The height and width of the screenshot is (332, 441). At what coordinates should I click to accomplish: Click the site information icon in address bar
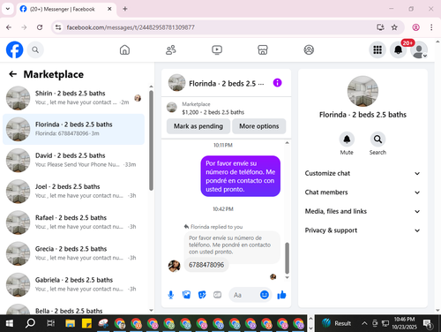pyautogui.click(x=58, y=27)
